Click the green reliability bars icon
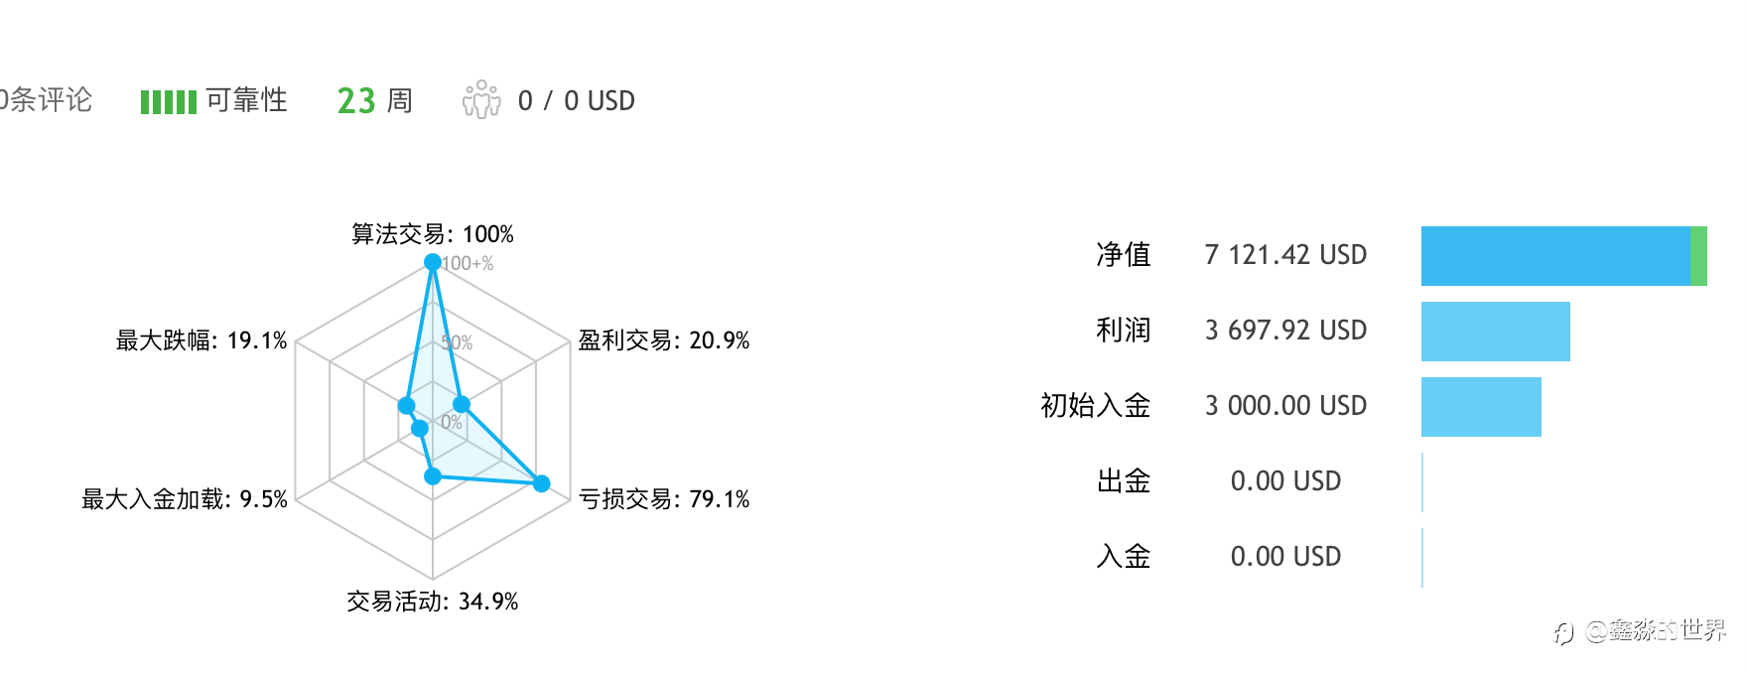Viewport: 1747px width, 673px height. click(x=168, y=101)
